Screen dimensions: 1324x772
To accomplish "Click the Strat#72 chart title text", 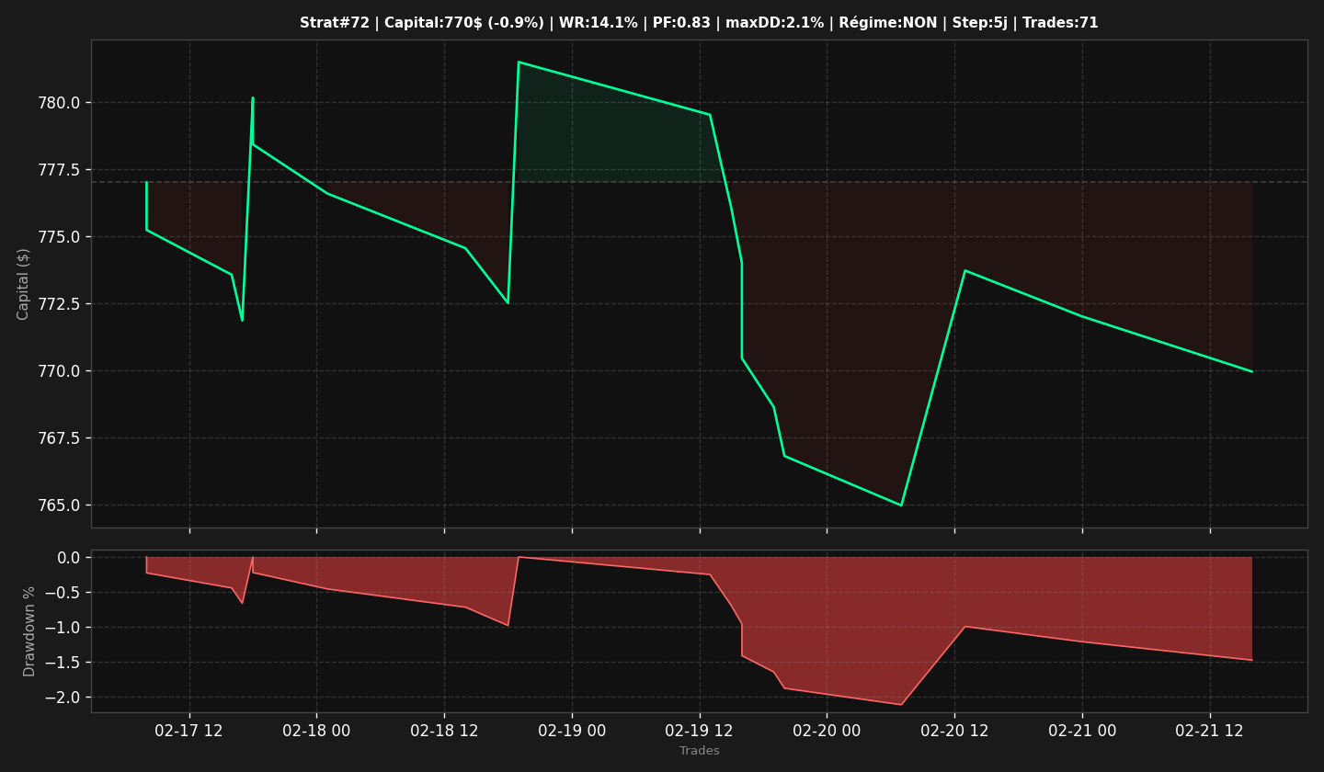I will click(699, 23).
